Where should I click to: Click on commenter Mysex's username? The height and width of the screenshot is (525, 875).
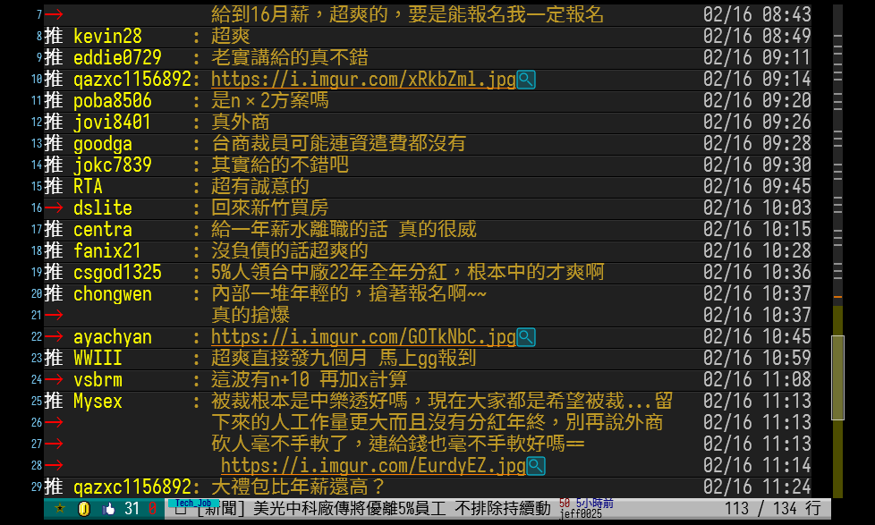coord(98,402)
